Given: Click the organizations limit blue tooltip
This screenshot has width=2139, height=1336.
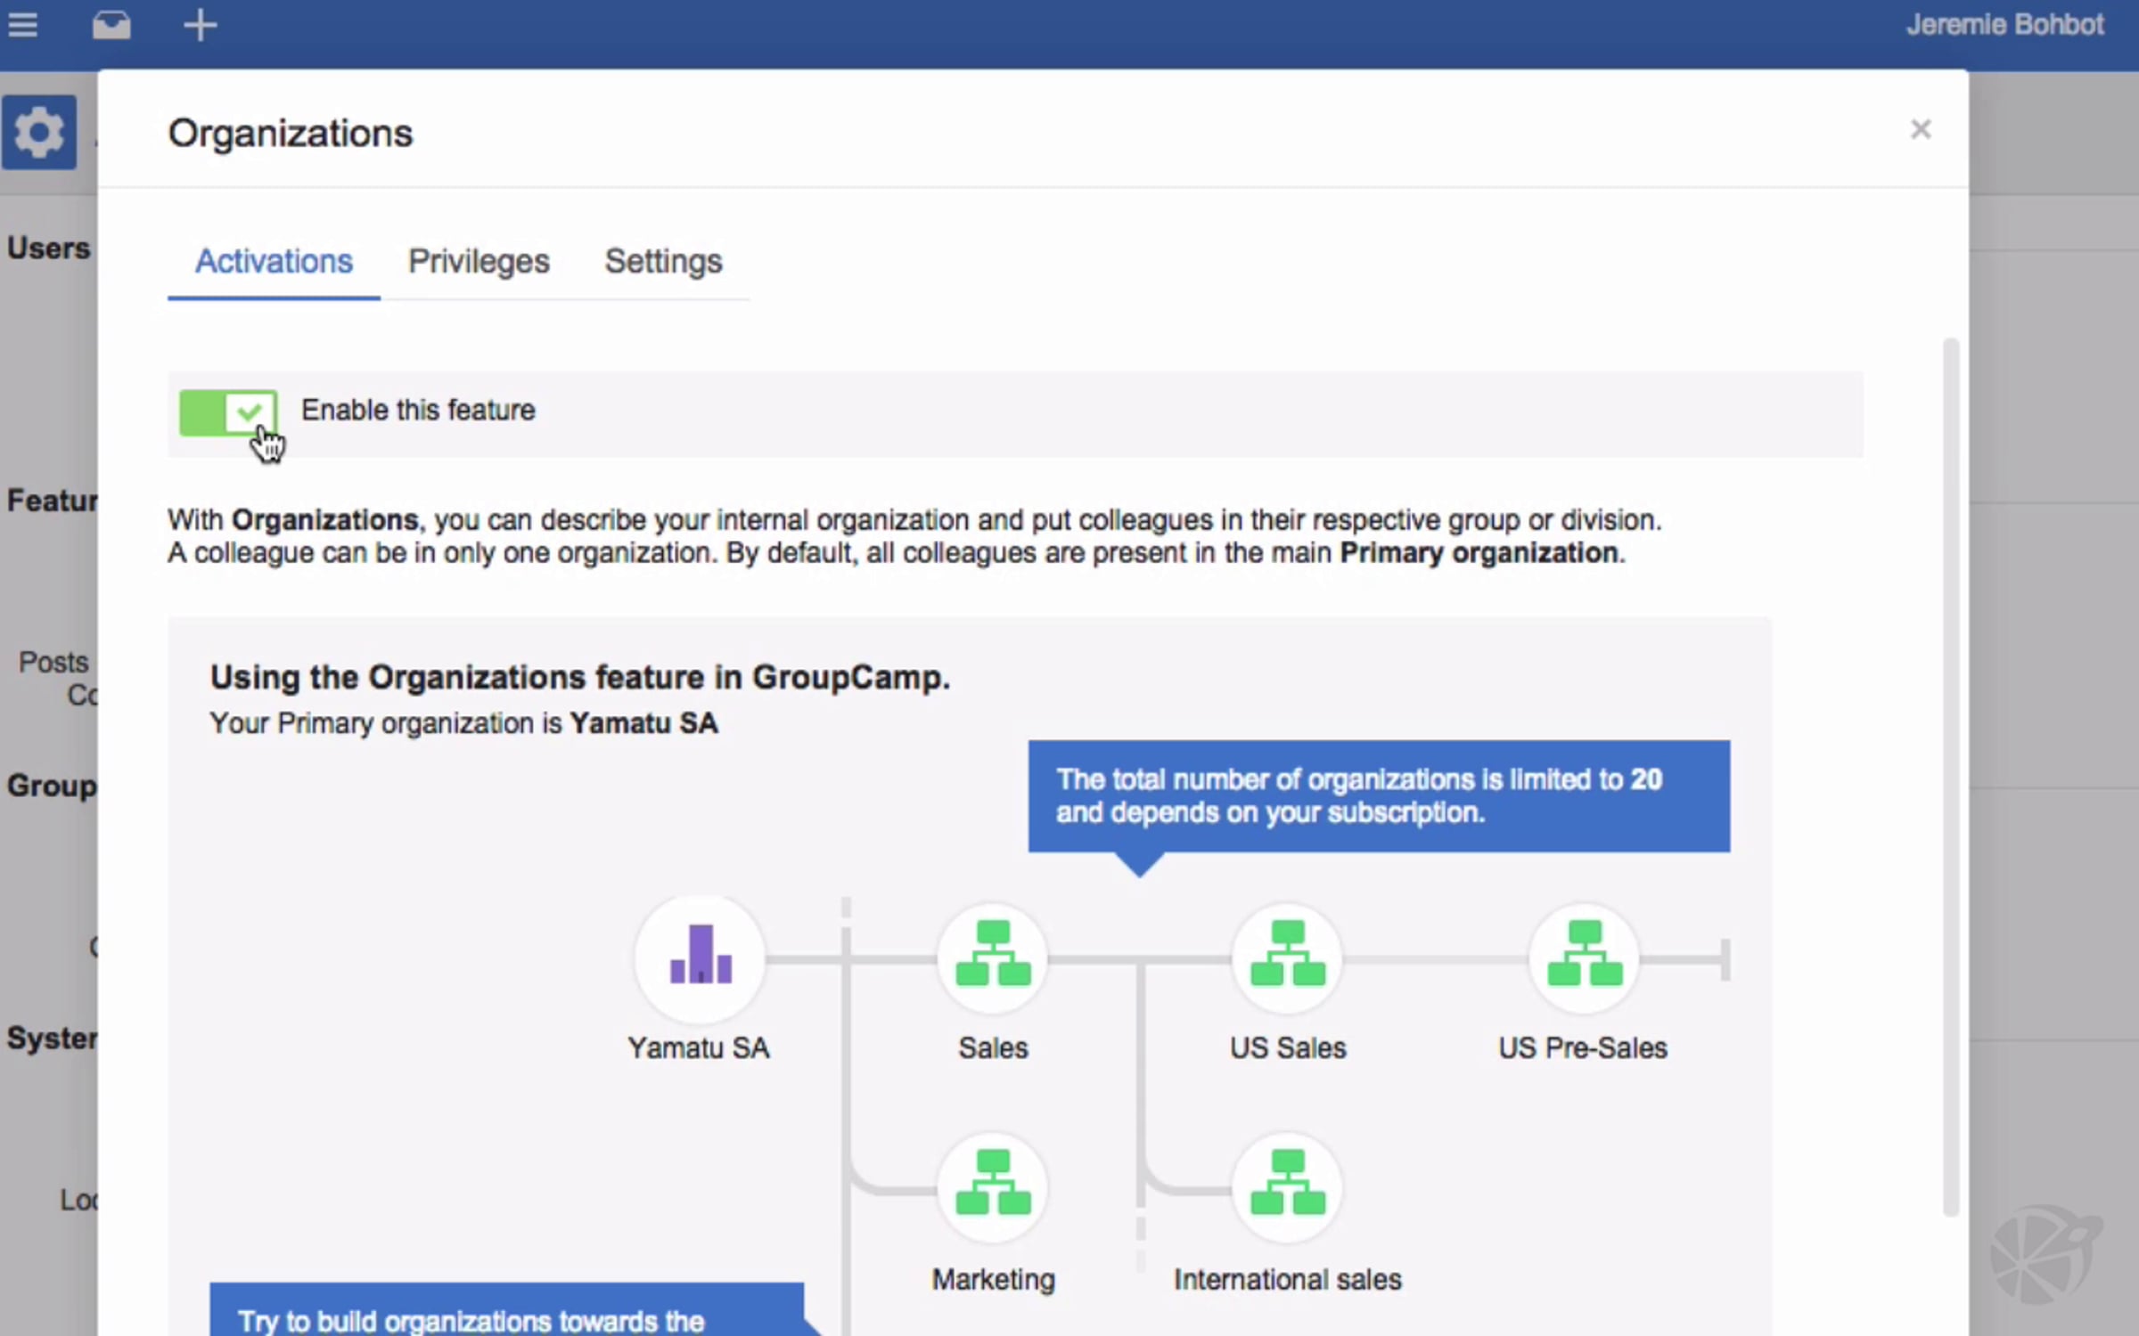Looking at the screenshot, I should pos(1378,795).
